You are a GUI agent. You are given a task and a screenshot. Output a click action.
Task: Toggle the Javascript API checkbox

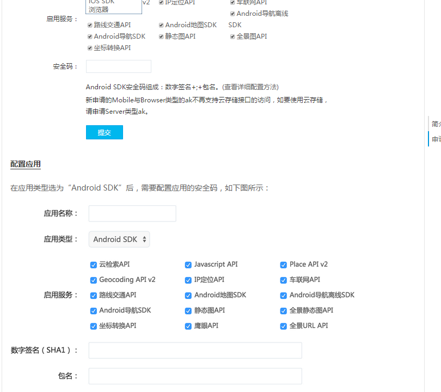tap(188, 265)
